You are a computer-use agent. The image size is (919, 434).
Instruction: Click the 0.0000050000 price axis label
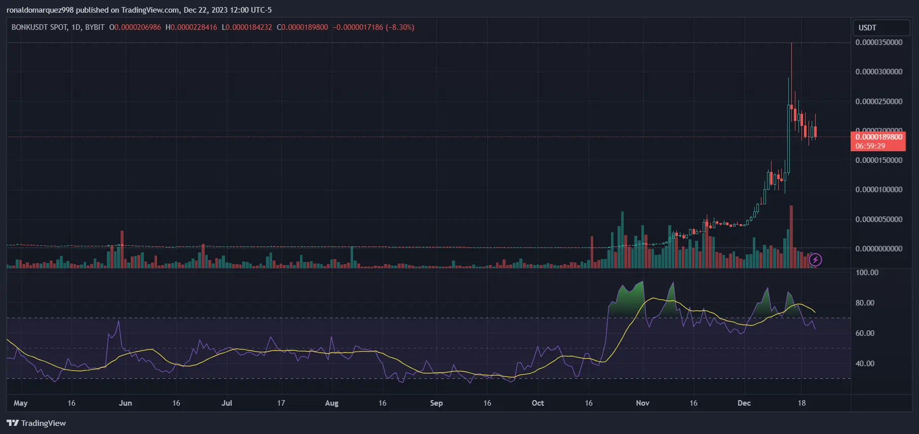point(879,220)
